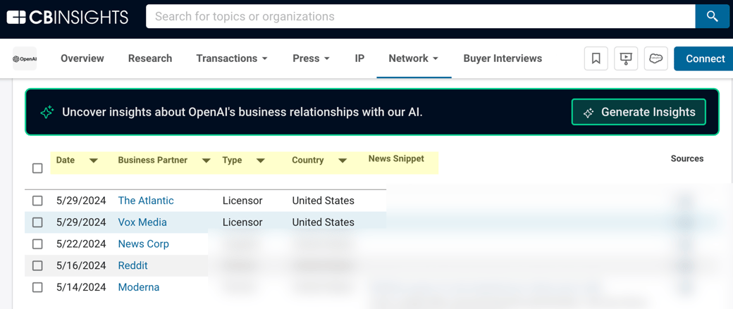Open the Type column filter arrow
This screenshot has width=733, height=309.
coord(261,160)
